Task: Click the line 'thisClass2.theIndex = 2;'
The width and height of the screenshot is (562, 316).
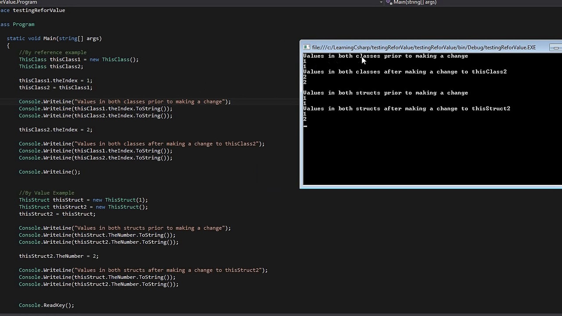Action: (56, 130)
